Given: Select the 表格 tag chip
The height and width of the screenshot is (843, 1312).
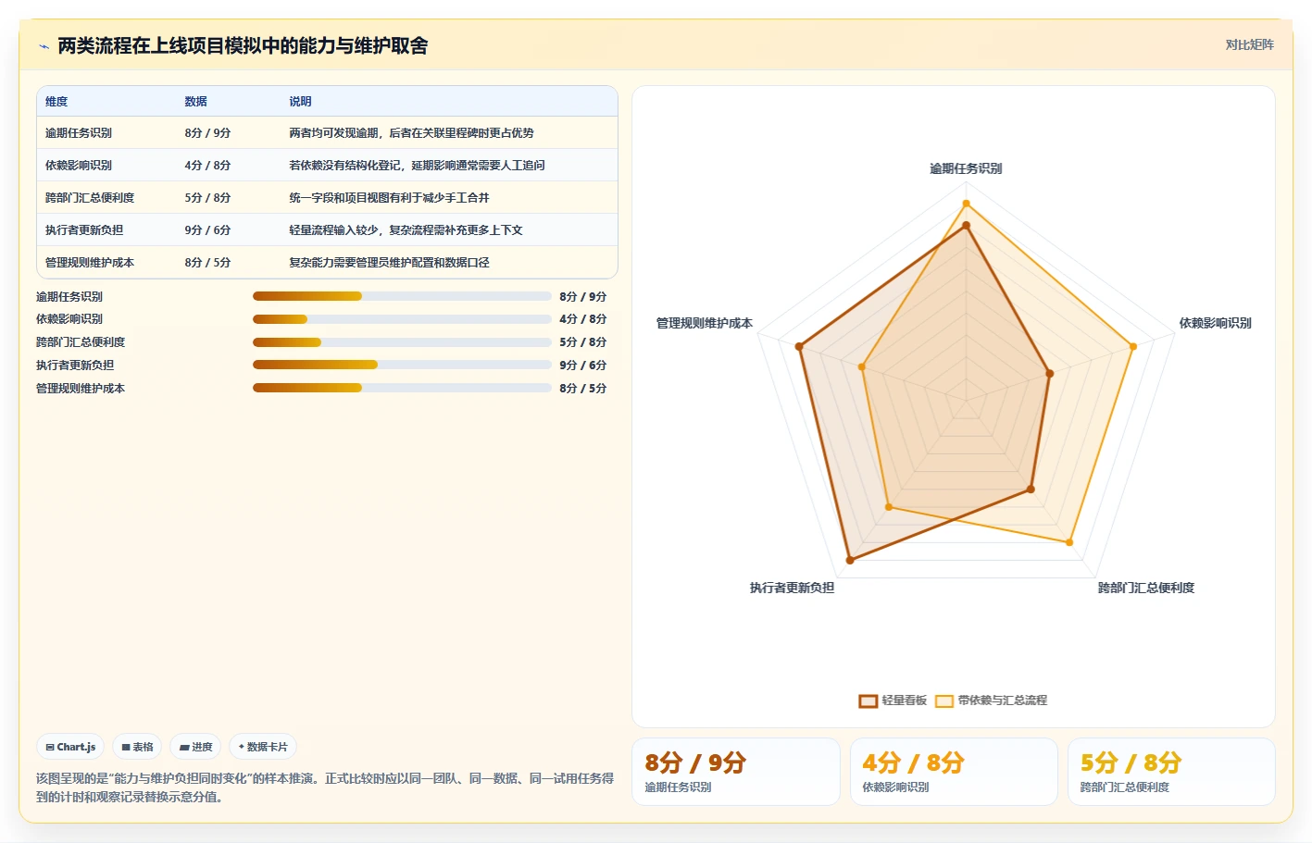Looking at the screenshot, I should pyautogui.click(x=137, y=747).
